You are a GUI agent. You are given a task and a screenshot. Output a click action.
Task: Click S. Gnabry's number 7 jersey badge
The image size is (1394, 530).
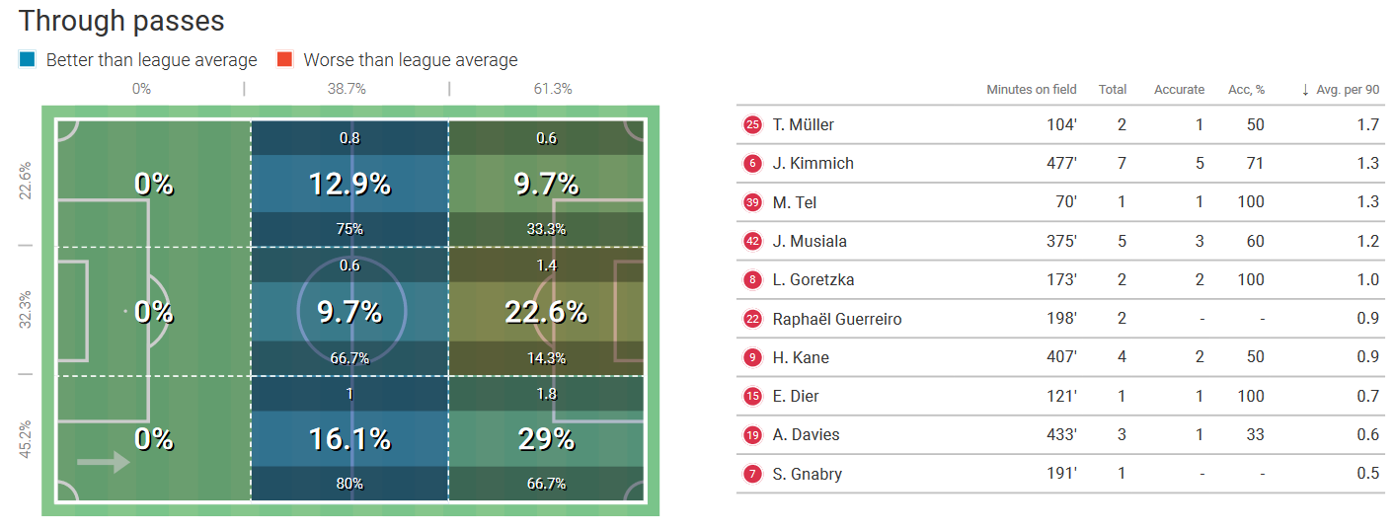[x=753, y=474]
